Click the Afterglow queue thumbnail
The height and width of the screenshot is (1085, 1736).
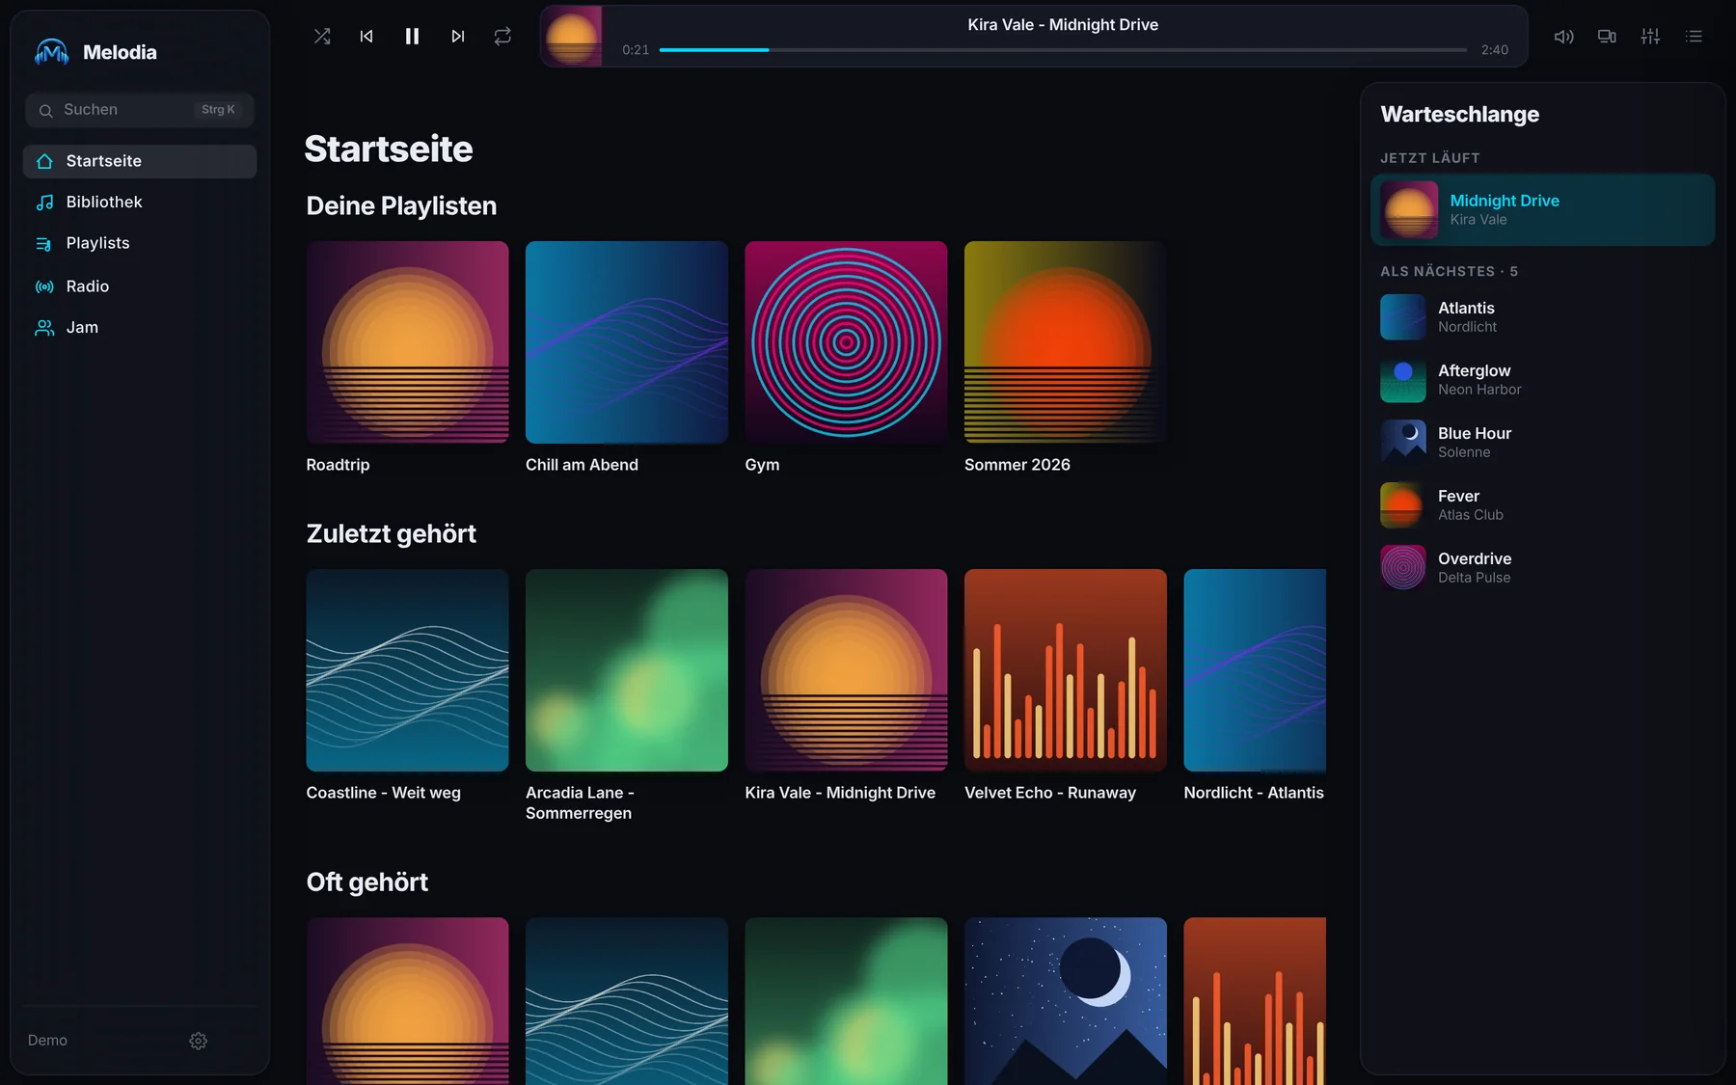click(1403, 380)
